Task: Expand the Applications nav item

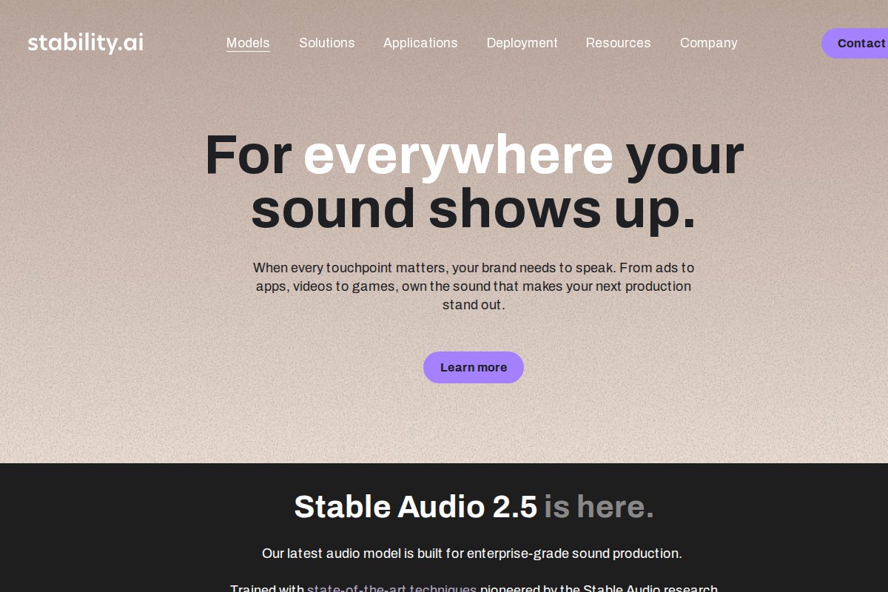Action: [420, 43]
